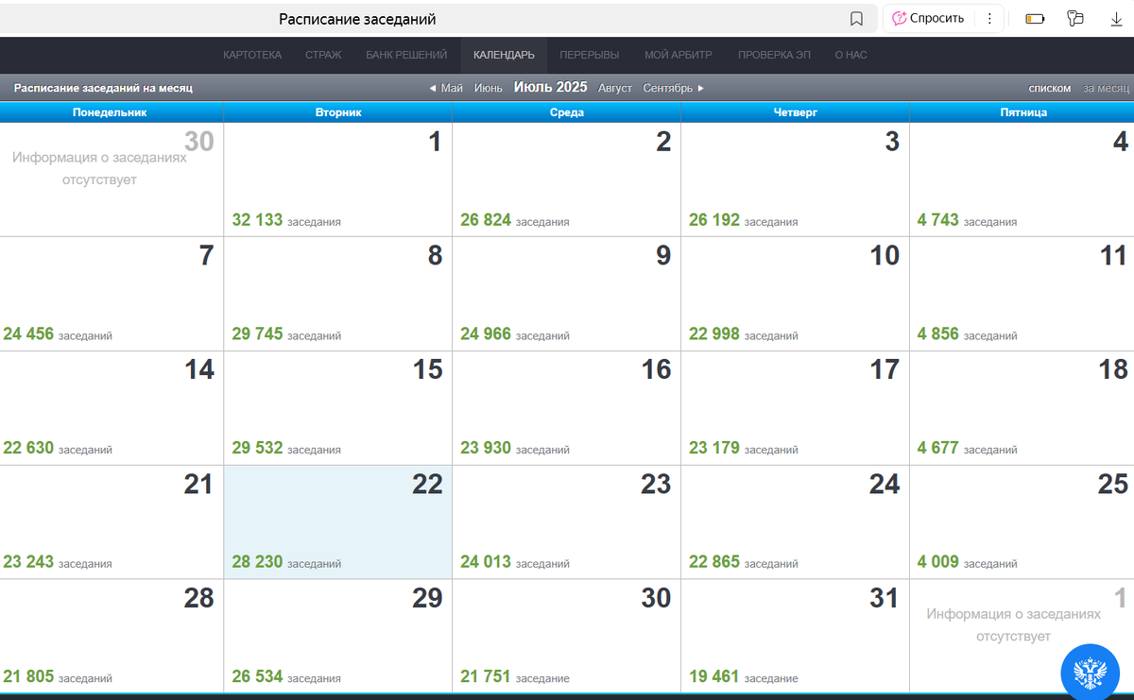Open July 18 with 4 677 заседаний
The height and width of the screenshot is (700, 1134).
pos(1022,408)
